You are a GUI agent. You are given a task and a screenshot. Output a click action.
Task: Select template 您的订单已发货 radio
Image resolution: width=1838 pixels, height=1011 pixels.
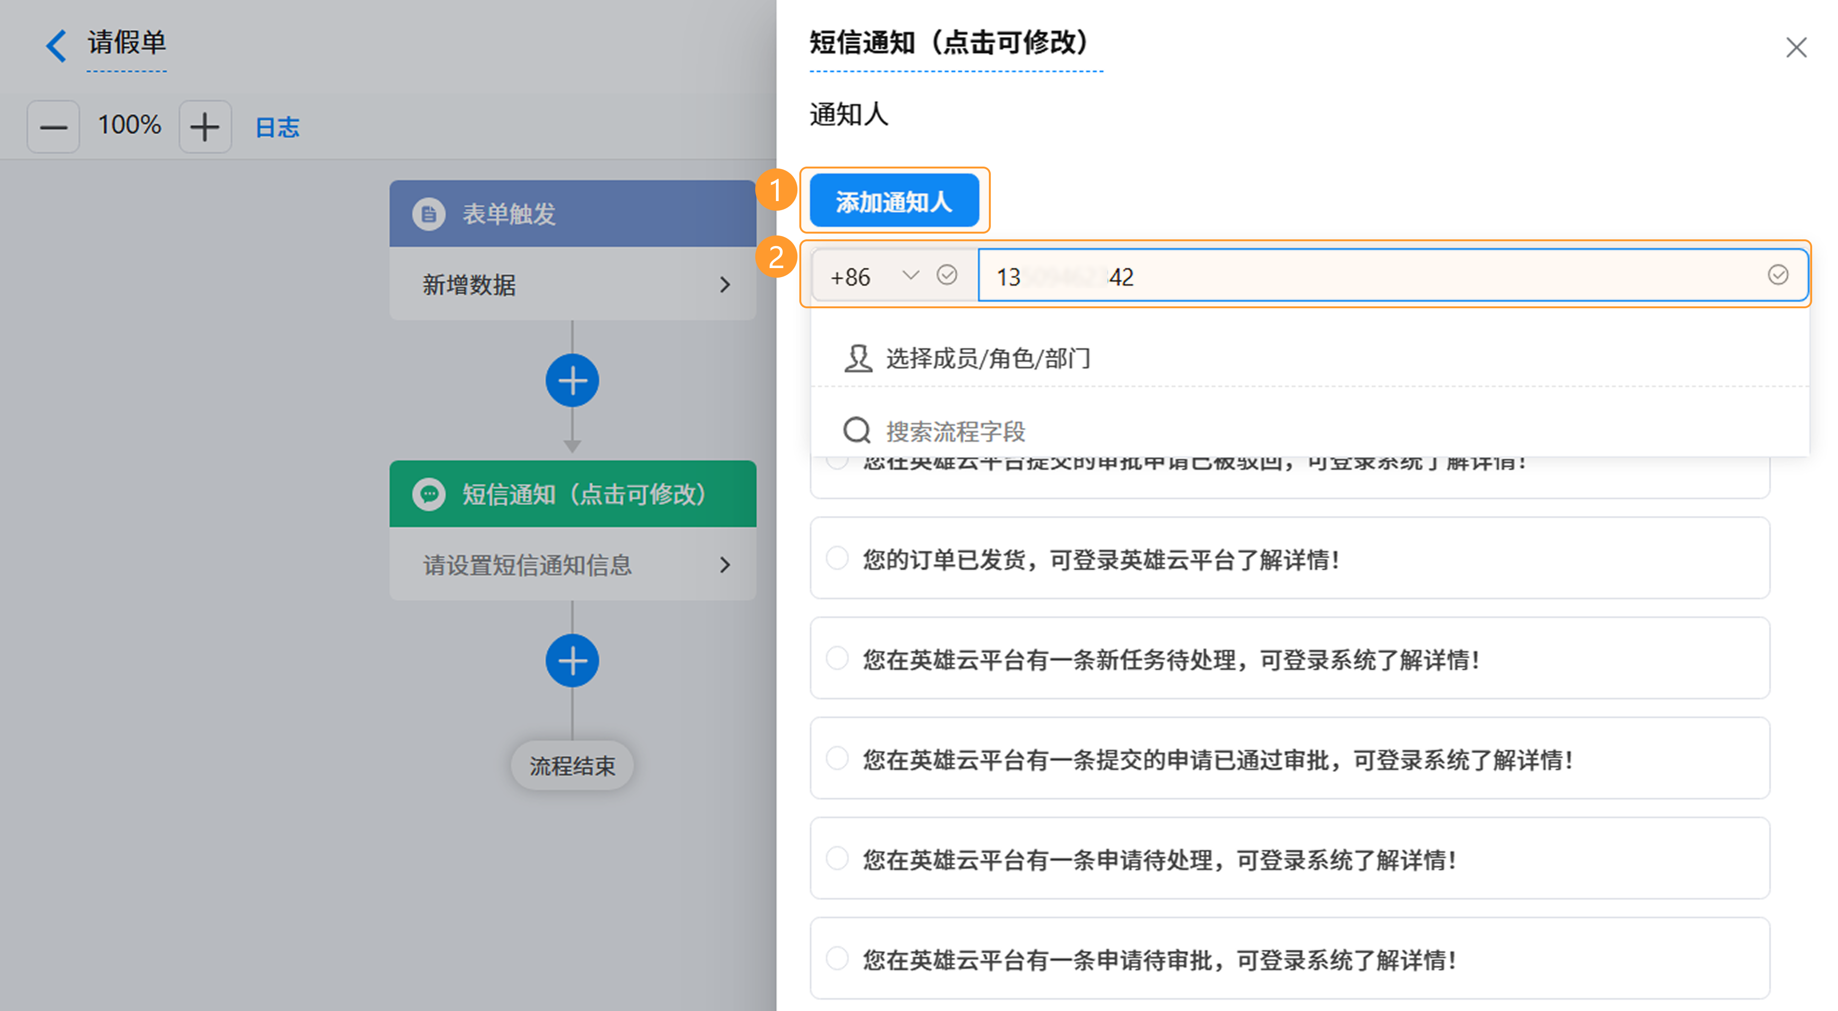(x=837, y=558)
